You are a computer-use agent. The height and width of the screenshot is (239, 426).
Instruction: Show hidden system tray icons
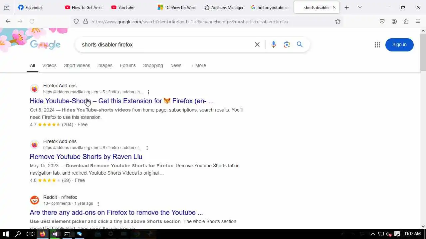373,234
